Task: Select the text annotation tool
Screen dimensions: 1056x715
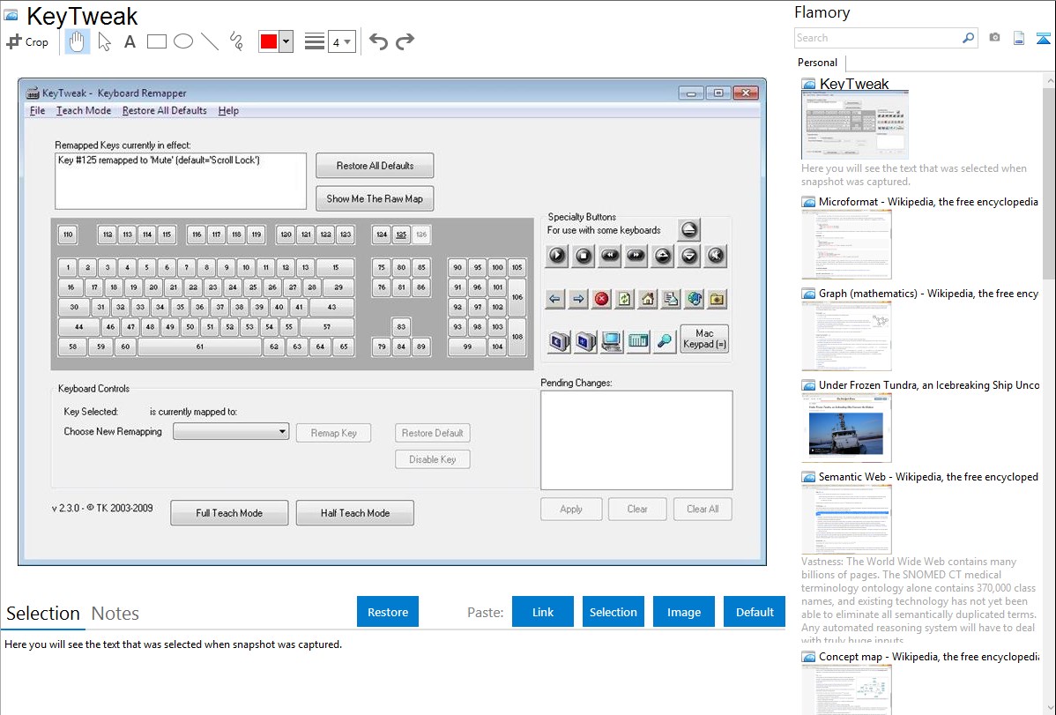Action: tap(130, 41)
